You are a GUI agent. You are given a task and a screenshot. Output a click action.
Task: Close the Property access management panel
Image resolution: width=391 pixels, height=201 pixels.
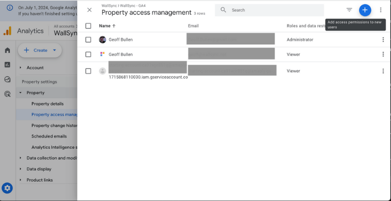pyautogui.click(x=89, y=10)
